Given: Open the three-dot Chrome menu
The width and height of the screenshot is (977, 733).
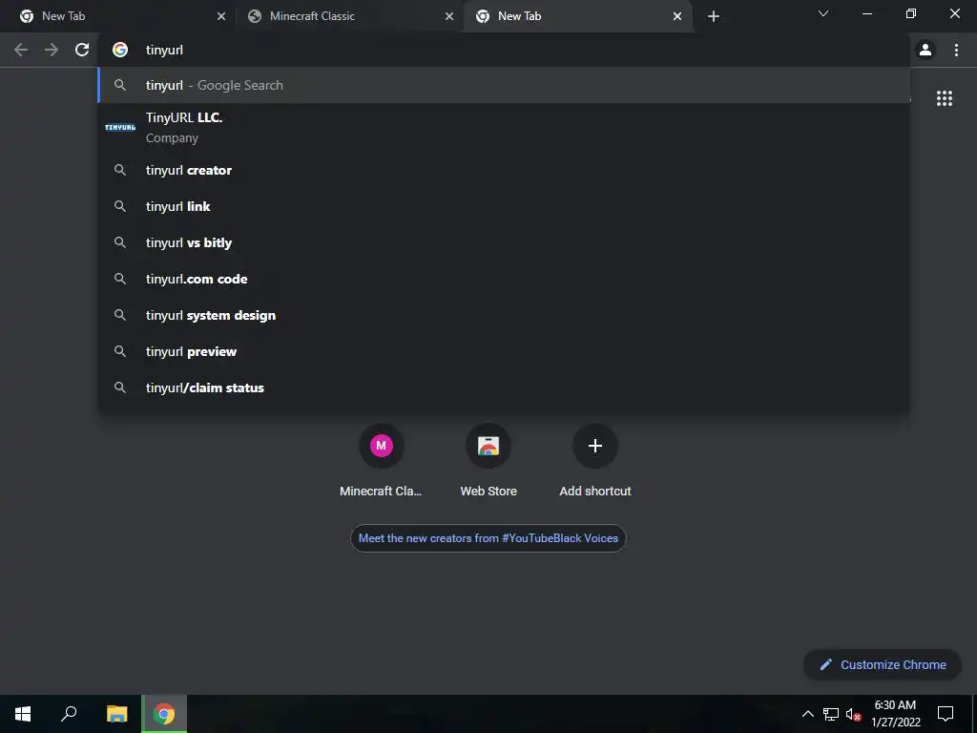Looking at the screenshot, I should (956, 50).
